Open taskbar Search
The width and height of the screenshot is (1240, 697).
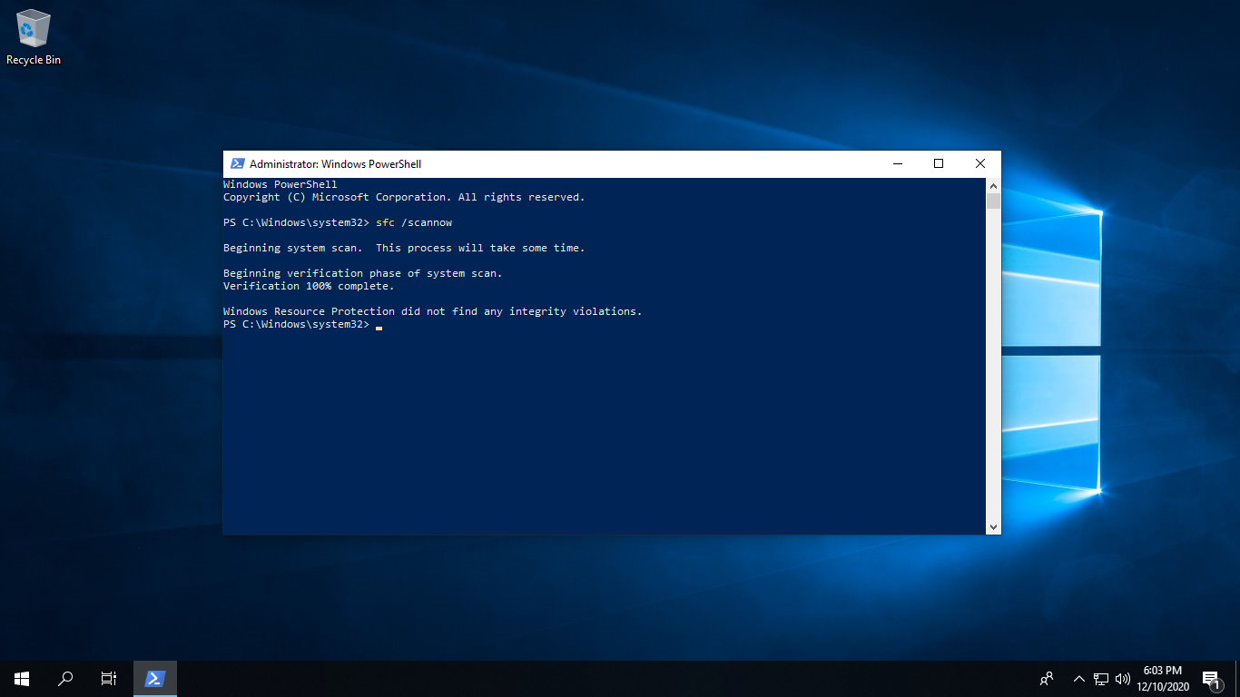(x=65, y=678)
